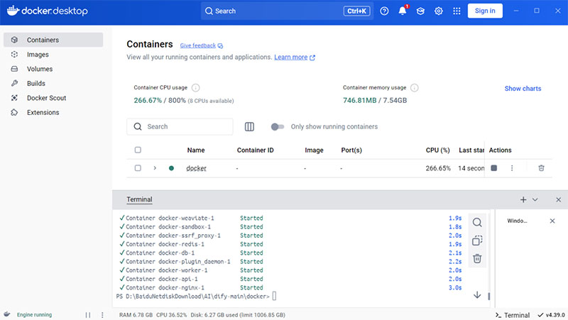The height and width of the screenshot is (320, 568).
Task: Open the notifications bell
Action: (403, 11)
